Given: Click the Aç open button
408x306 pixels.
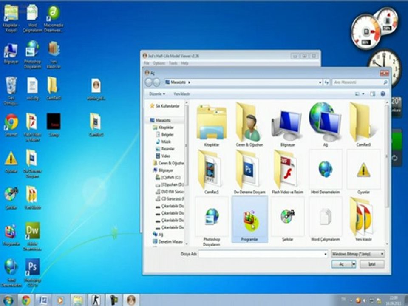Looking at the screenshot, I should pyautogui.click(x=341, y=264).
